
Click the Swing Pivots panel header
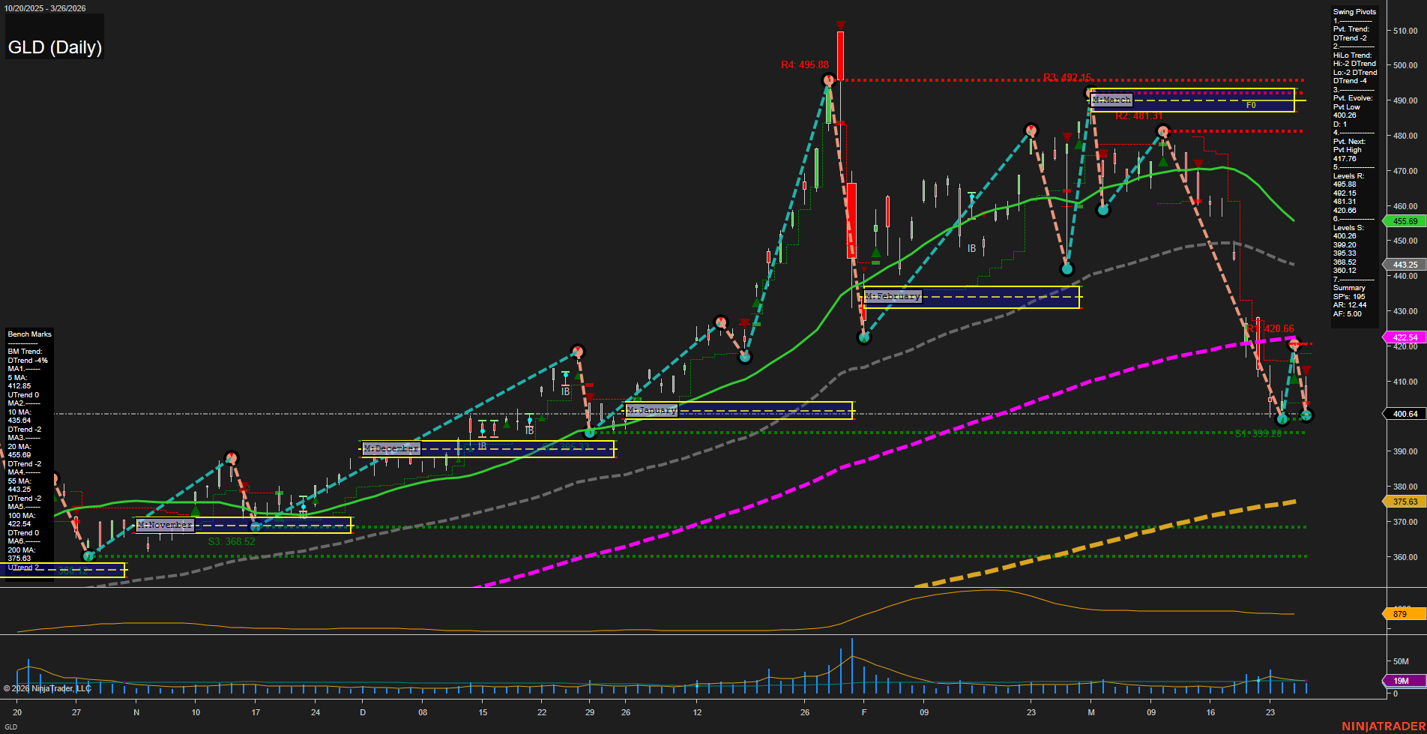tap(1354, 12)
